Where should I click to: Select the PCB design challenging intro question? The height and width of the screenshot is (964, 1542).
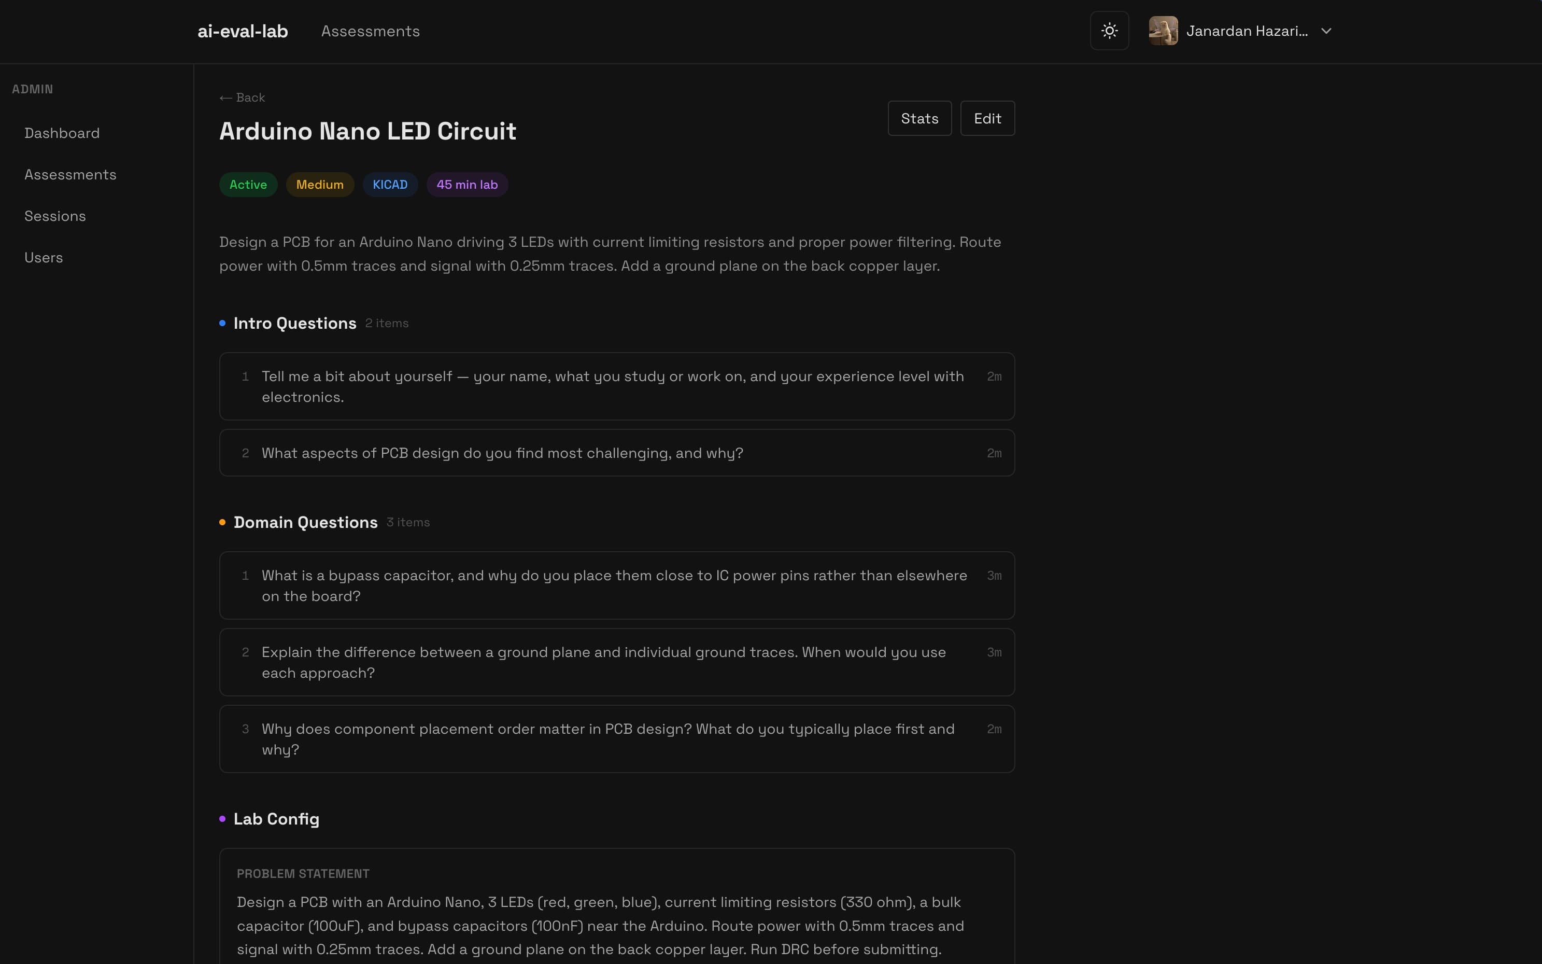point(617,453)
